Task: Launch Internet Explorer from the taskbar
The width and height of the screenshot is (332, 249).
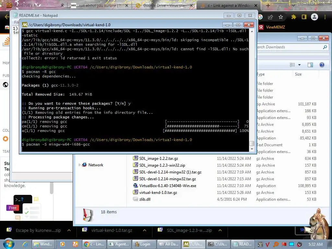Action: (x=25, y=244)
